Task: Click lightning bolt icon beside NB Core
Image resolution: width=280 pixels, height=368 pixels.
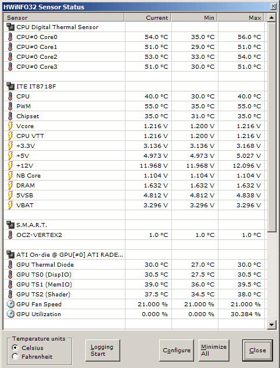Action: [x=10, y=175]
